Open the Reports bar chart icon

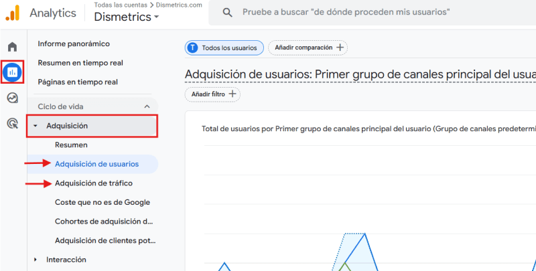tap(12, 72)
